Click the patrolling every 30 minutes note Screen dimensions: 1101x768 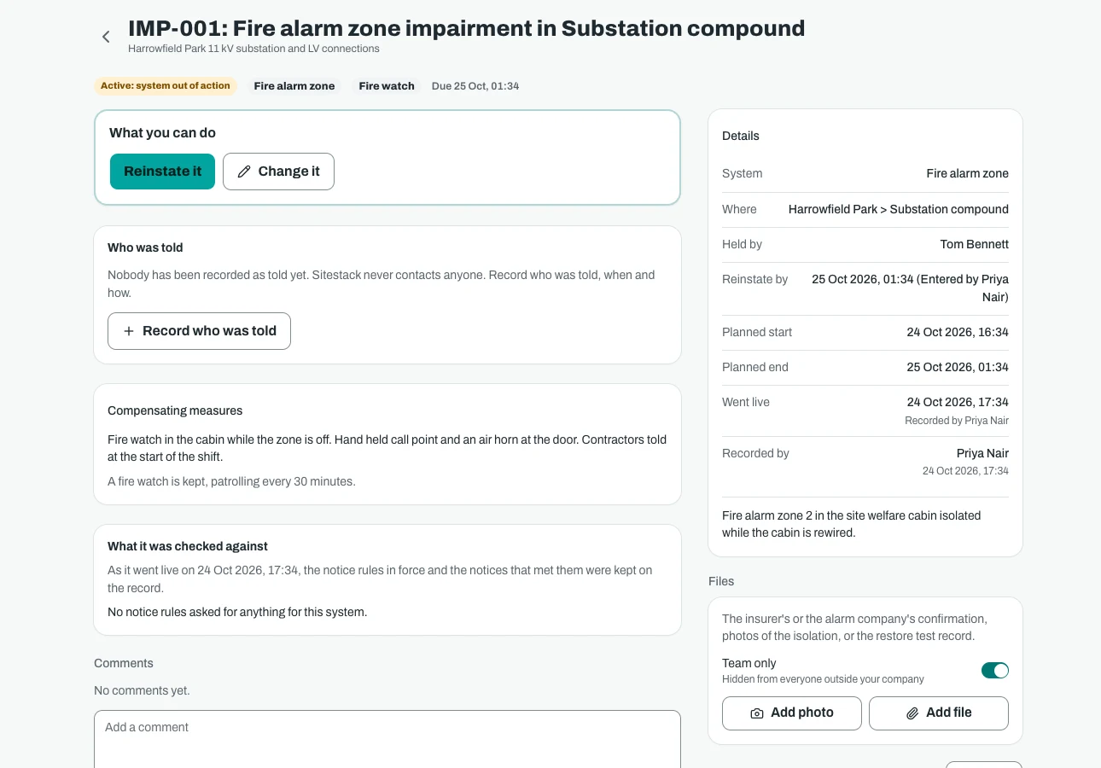click(231, 481)
